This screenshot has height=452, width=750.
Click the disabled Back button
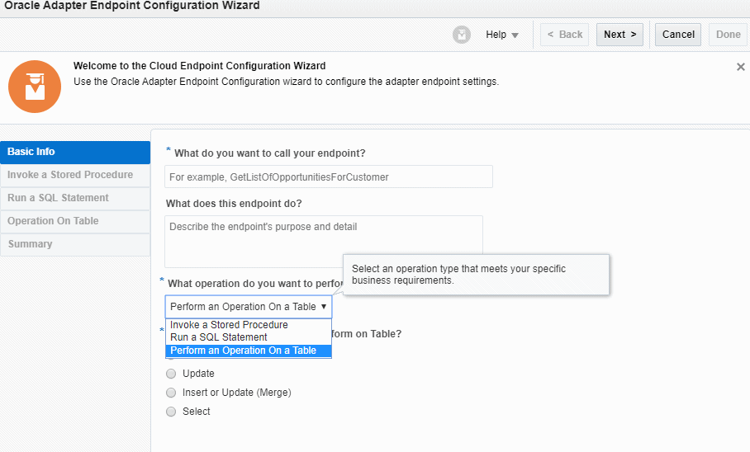pyautogui.click(x=565, y=35)
